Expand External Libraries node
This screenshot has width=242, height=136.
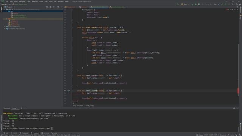click(x=5, y=27)
